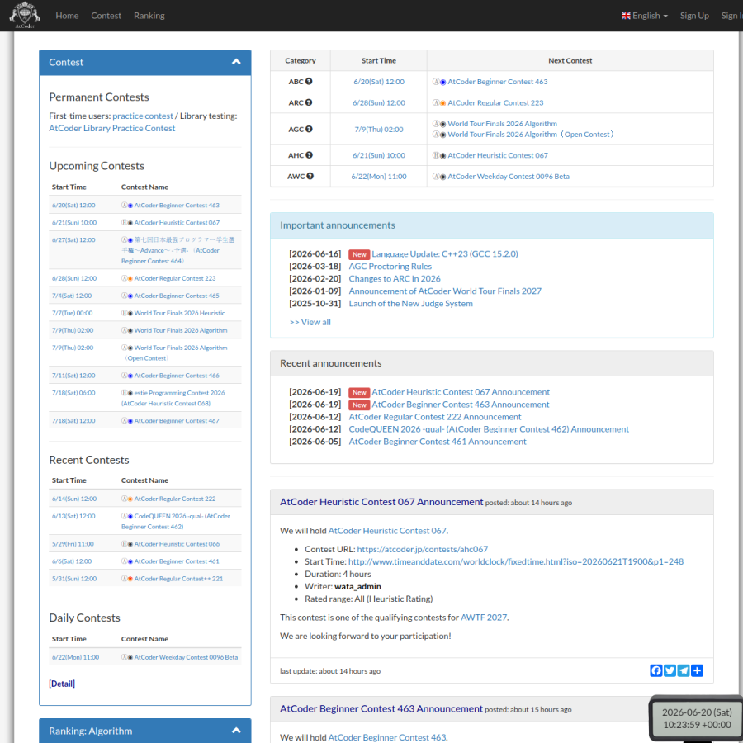Share announcement via Twitter icon
Viewport: 743px width, 743px height.
(x=670, y=670)
